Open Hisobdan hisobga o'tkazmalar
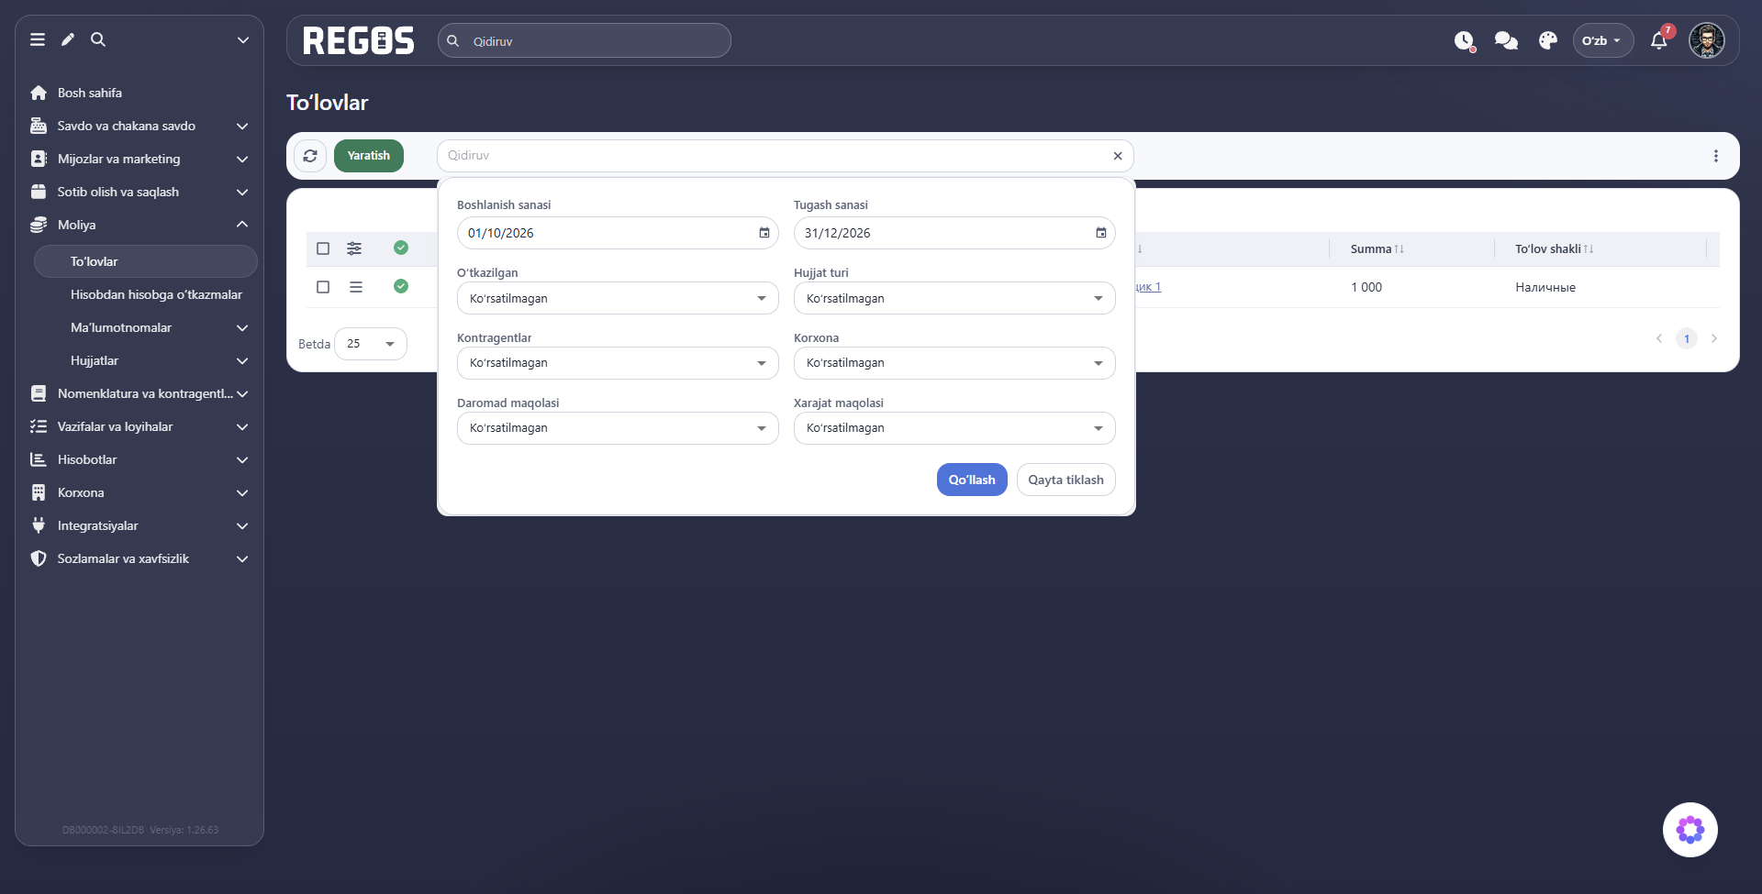 point(156,294)
